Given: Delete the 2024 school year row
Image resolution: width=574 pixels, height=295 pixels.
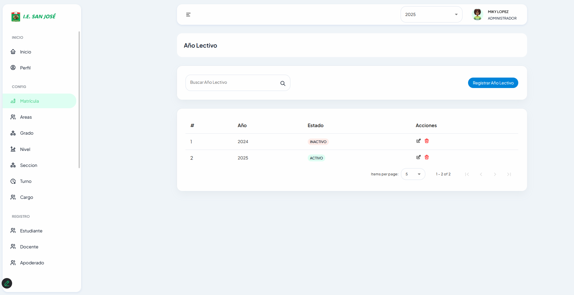Looking at the screenshot, I should [x=427, y=141].
